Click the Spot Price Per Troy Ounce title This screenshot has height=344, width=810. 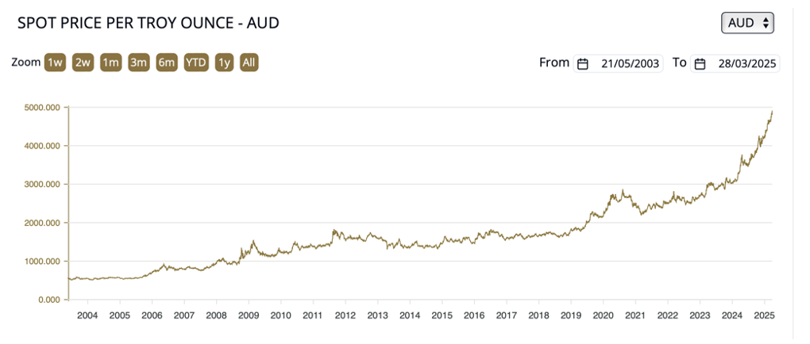click(x=148, y=23)
